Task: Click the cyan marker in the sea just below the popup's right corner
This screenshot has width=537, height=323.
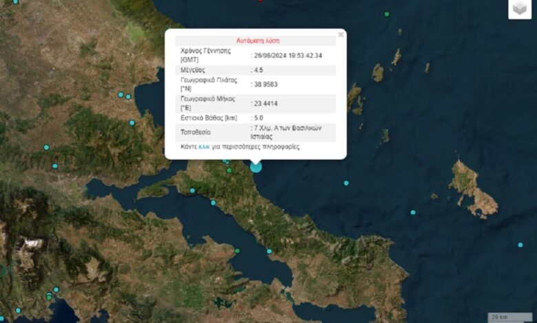Action: click(x=346, y=183)
